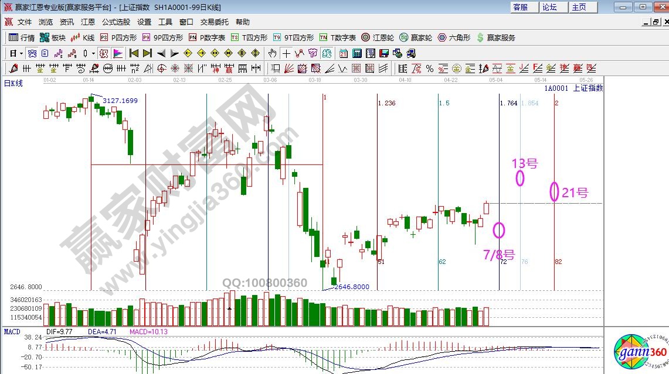Toggle the crosshair cursor tool

pyautogui.click(x=286, y=53)
